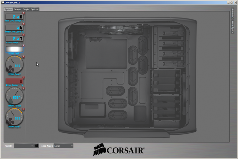Click the power supply bay in case

tap(93, 110)
